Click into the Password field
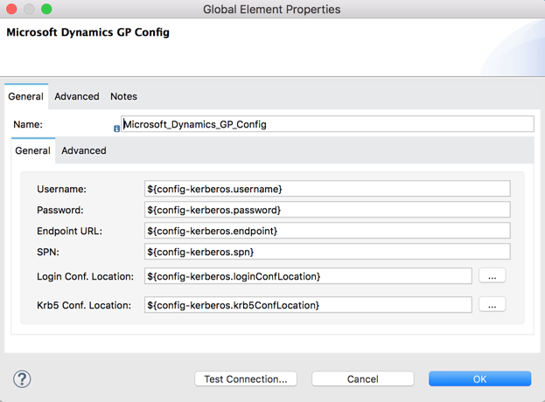This screenshot has width=545, height=402. [327, 210]
